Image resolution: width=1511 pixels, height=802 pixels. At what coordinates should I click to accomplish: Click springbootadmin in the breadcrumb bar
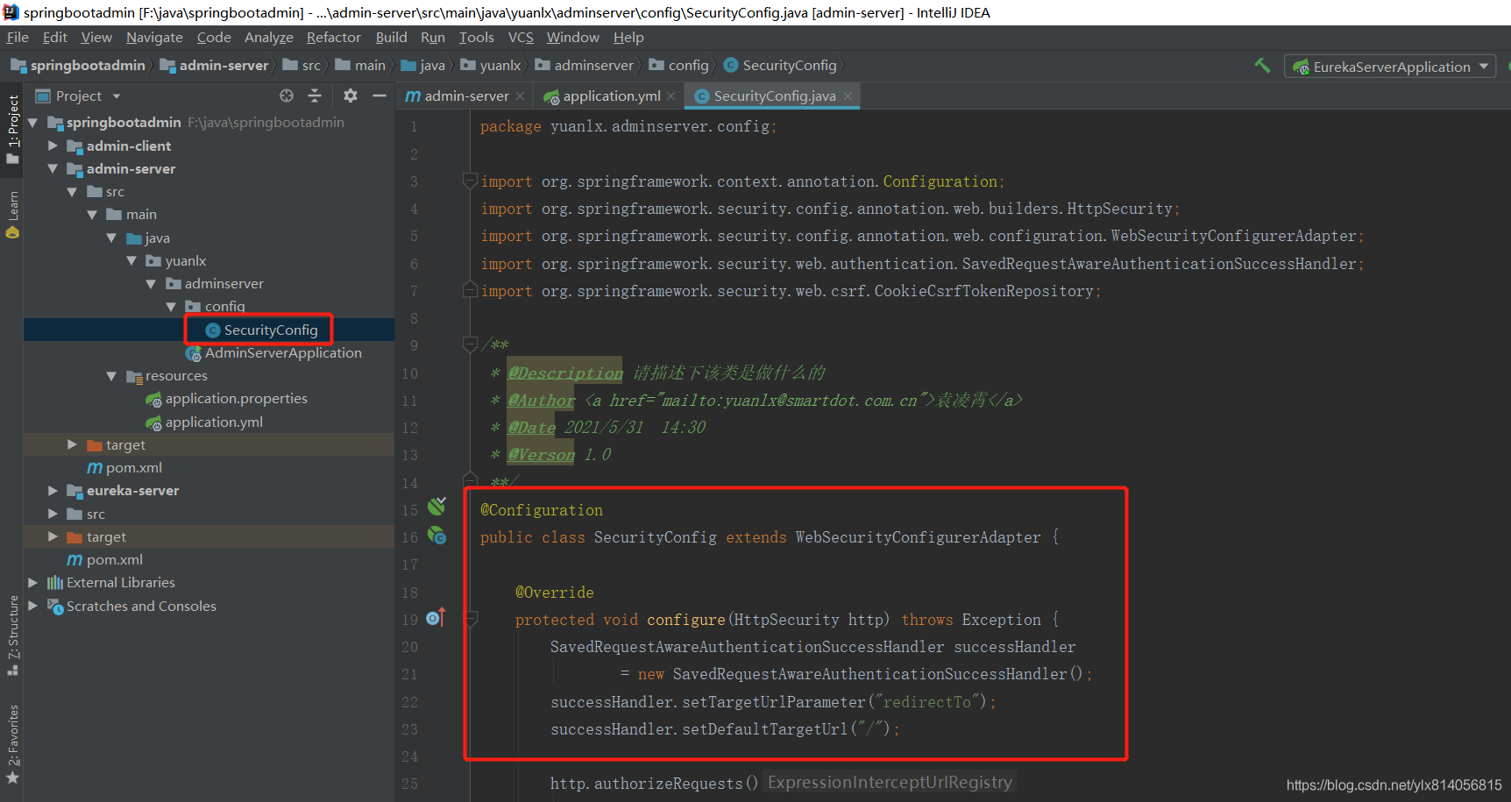(x=88, y=65)
